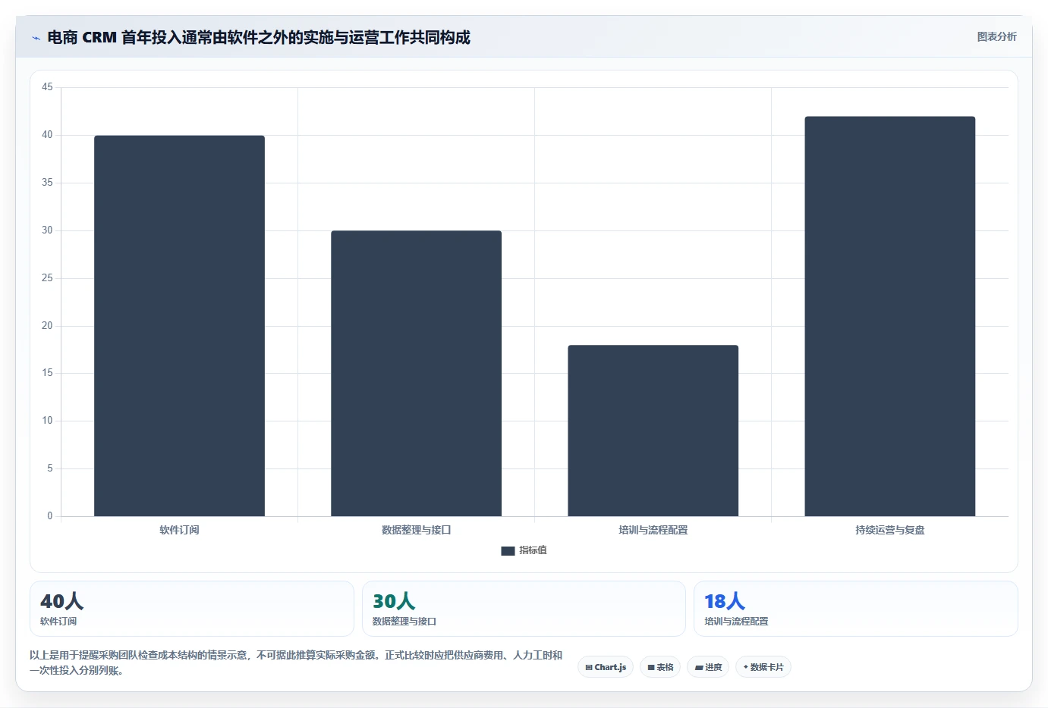The width and height of the screenshot is (1048, 708).
Task: Click the y-axis value 20
Action: click(47, 326)
